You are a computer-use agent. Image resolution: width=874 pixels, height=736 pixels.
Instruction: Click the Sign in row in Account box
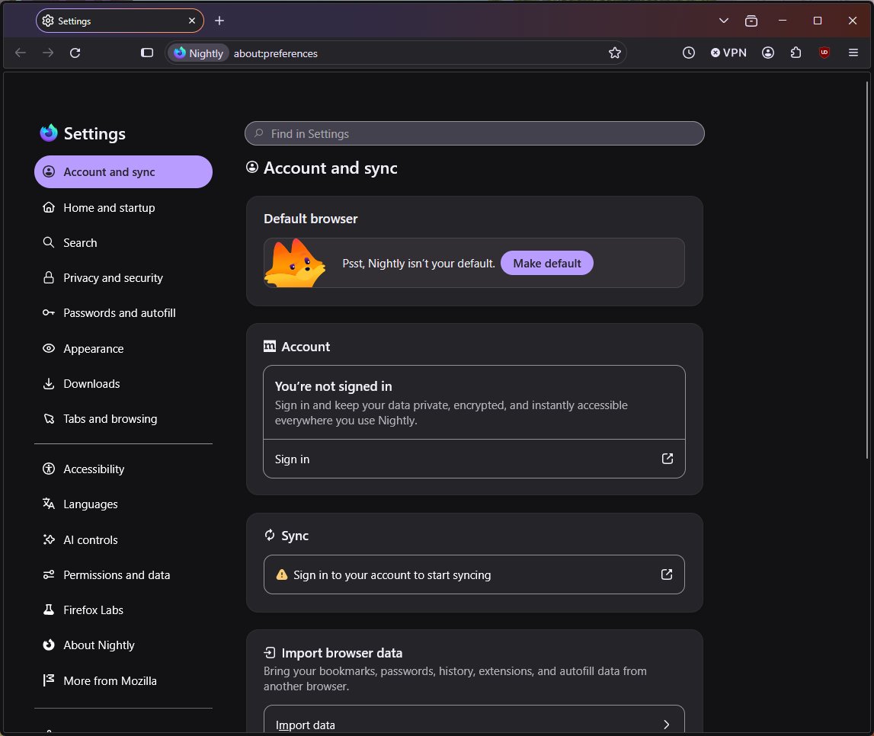474,459
